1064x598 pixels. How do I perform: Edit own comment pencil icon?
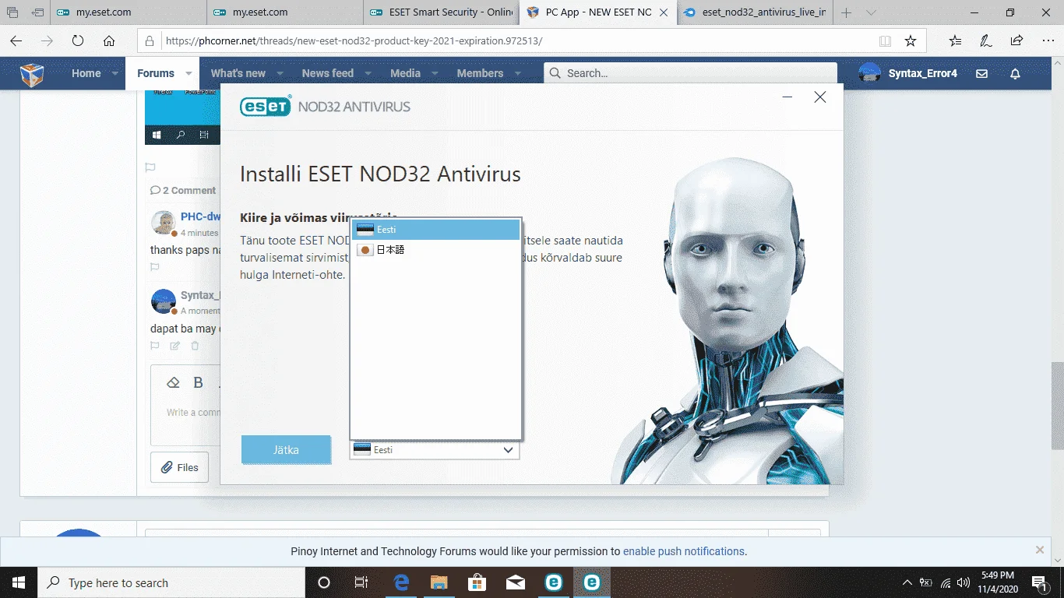[x=175, y=346]
